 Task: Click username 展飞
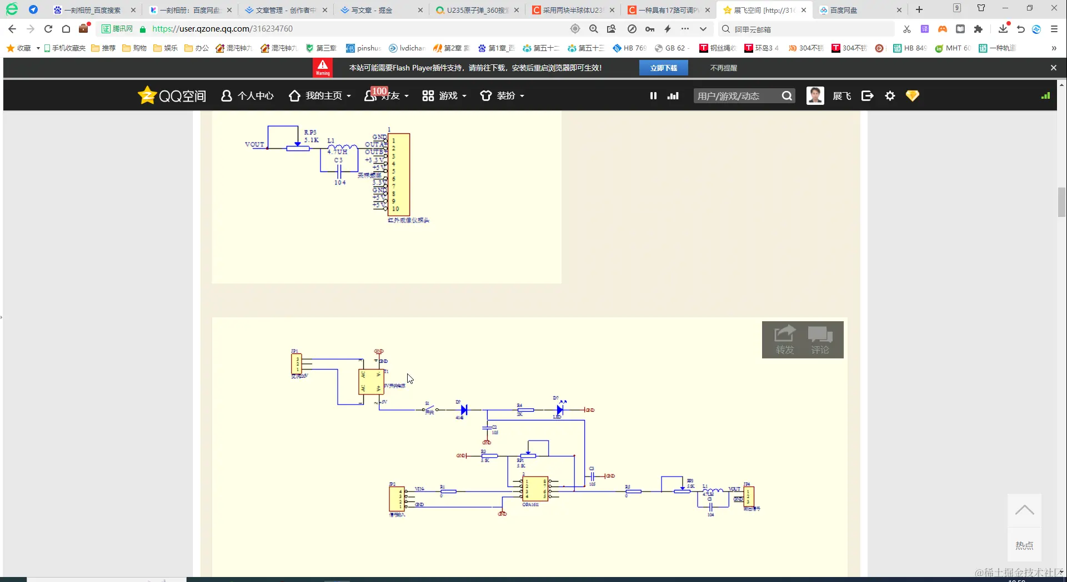point(841,96)
